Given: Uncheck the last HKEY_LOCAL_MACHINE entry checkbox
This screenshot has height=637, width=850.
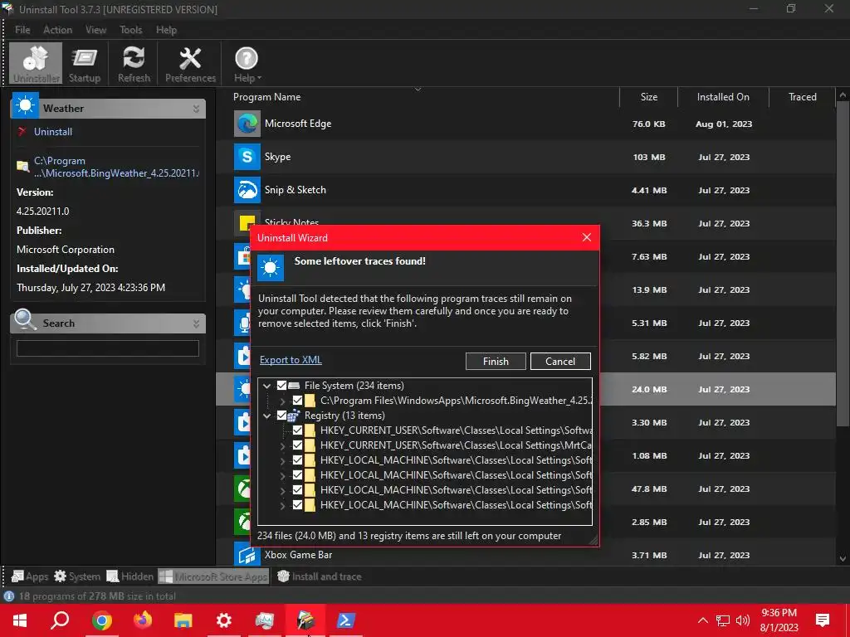Looking at the screenshot, I should (x=298, y=505).
